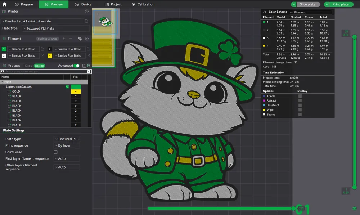Show Travel moves display checkbox
Screen dimensions: 360x215
point(300,96)
